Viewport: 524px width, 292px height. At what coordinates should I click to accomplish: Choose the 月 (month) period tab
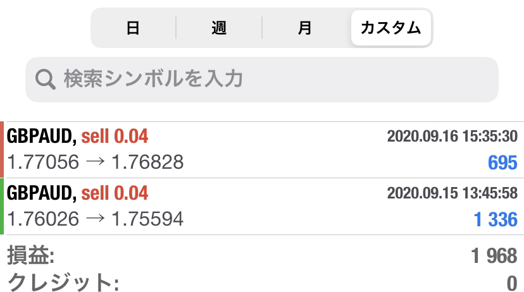(x=305, y=28)
